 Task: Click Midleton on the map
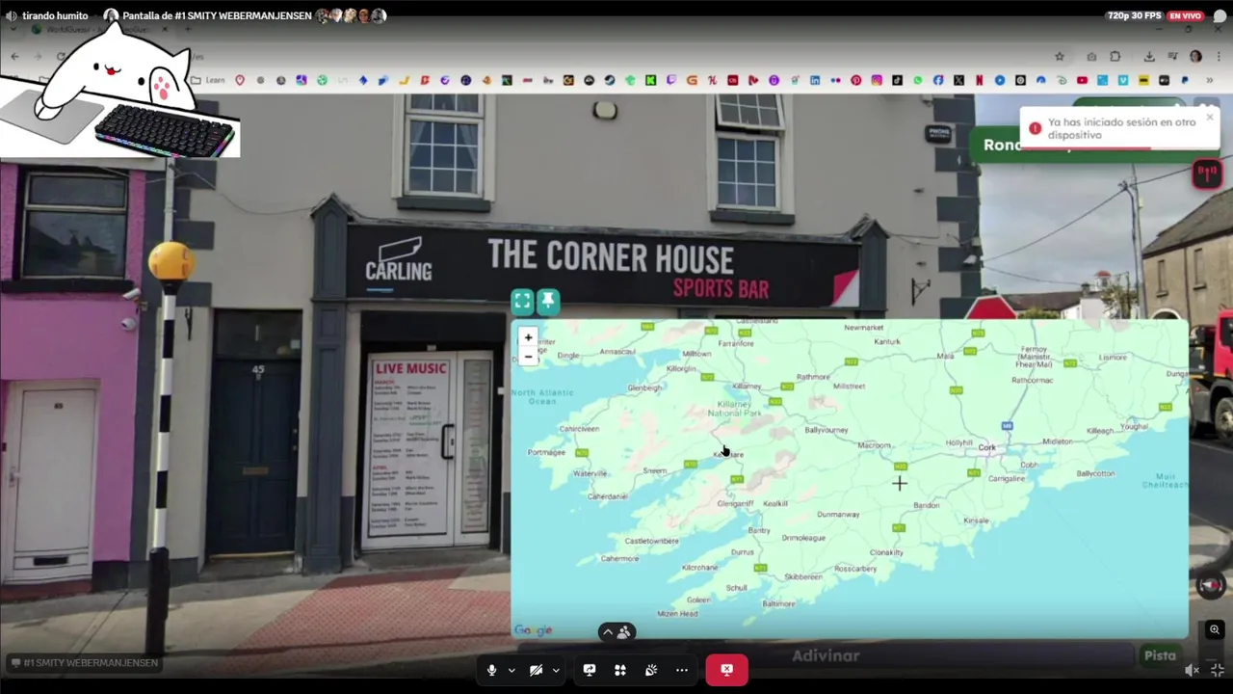1058,441
